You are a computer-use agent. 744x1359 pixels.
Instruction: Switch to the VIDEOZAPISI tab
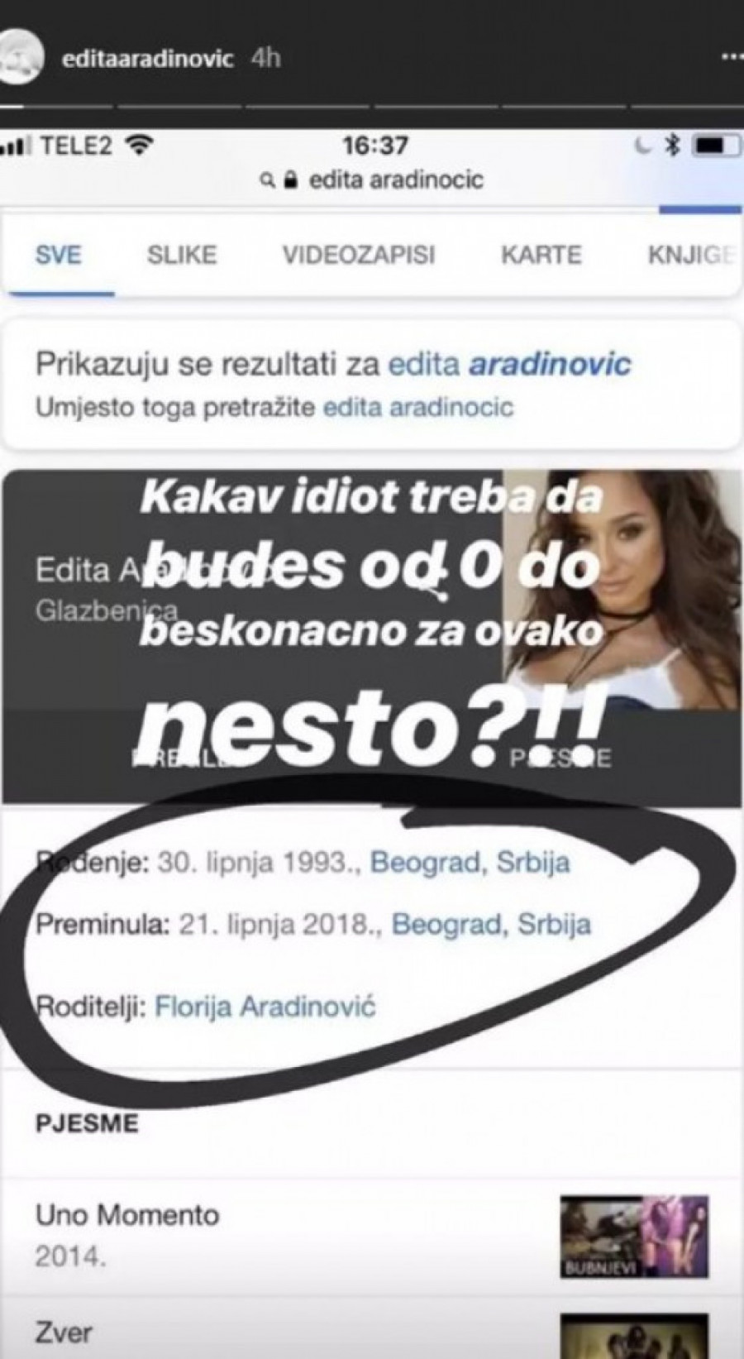(x=359, y=255)
